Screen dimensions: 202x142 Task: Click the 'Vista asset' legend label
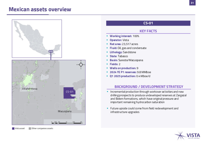coord(20,128)
